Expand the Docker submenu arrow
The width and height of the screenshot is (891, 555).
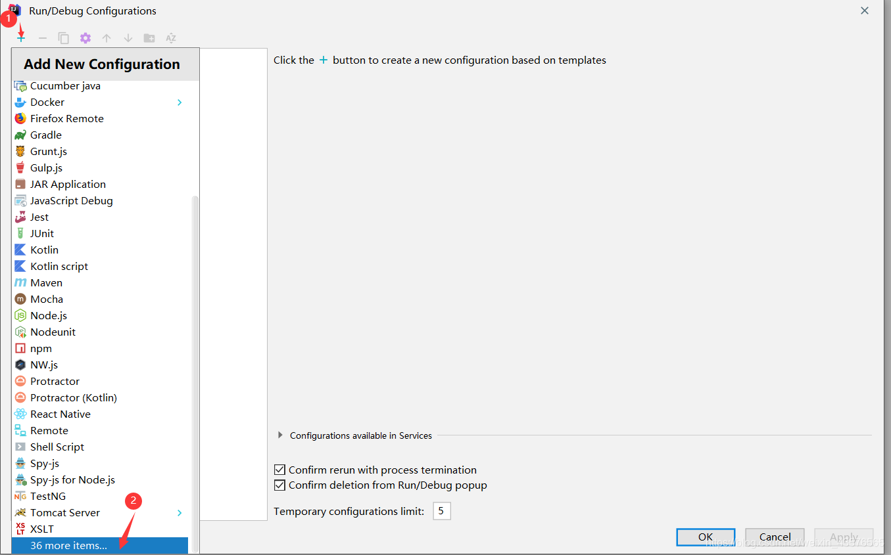point(180,102)
